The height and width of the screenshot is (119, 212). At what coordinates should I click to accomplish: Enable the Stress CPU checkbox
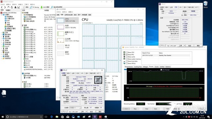(127, 52)
